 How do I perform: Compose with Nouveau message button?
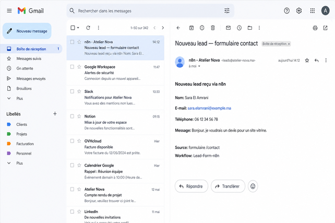[27, 31]
